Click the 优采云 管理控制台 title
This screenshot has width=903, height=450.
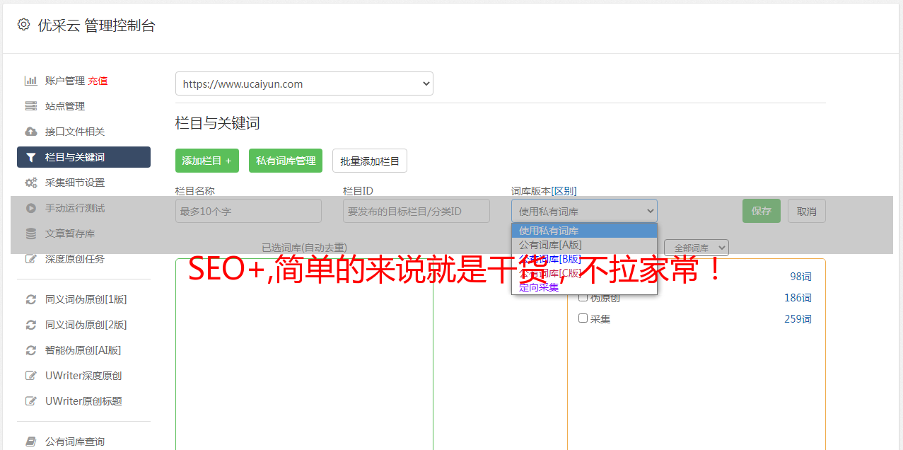(96, 25)
